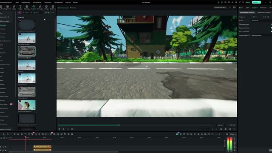The width and height of the screenshot is (272, 153).
Task: Click in the effects search field
Action: coord(33,13)
